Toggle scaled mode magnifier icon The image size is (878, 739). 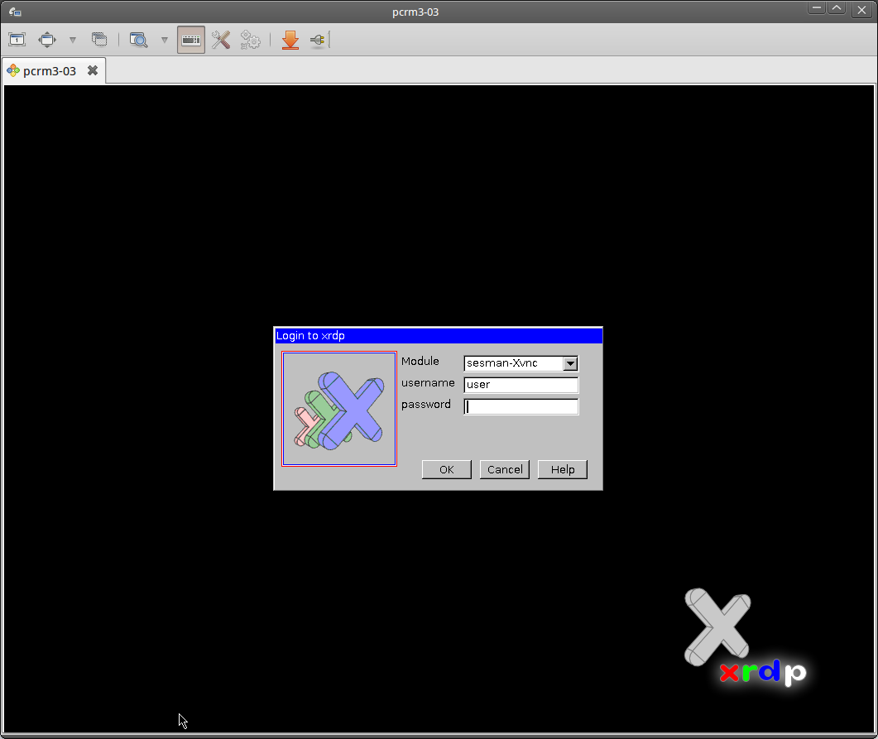point(138,40)
